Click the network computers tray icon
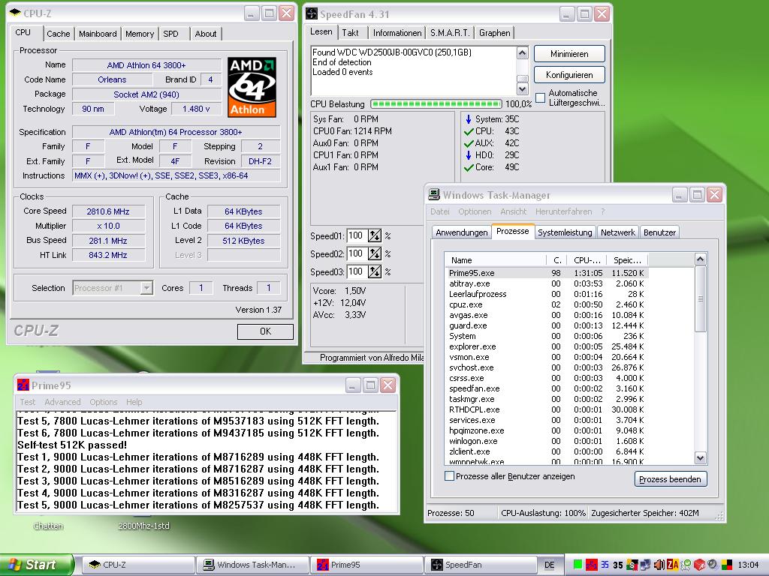This screenshot has width=769, height=576. [645, 565]
